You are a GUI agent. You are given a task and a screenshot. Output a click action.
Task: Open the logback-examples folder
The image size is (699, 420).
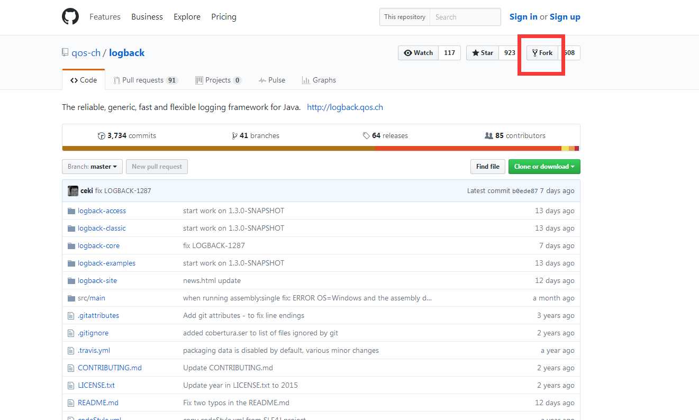click(106, 263)
